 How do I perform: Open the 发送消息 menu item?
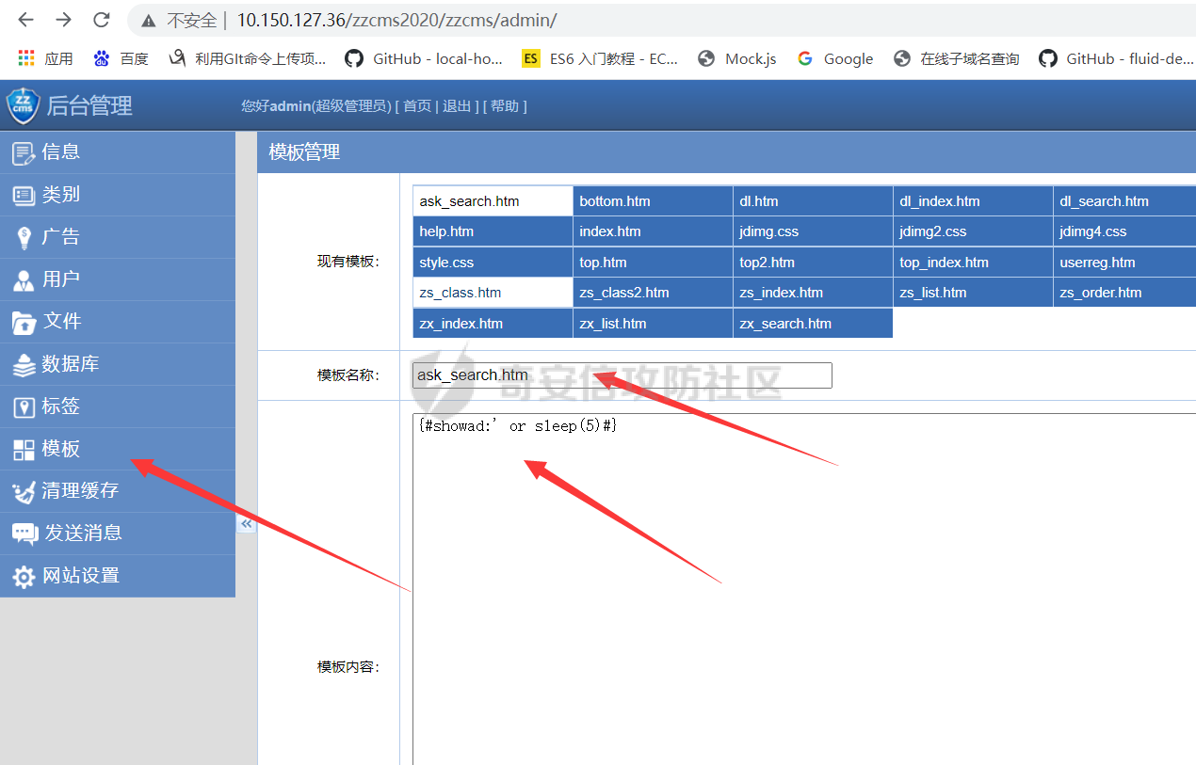coord(83,534)
